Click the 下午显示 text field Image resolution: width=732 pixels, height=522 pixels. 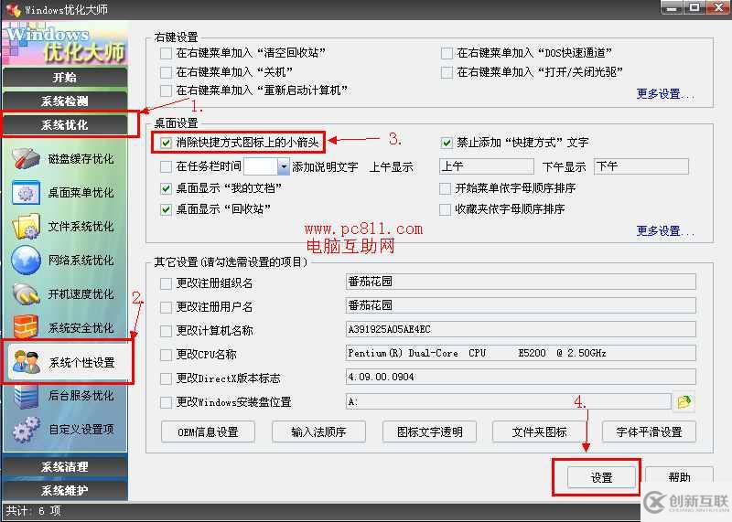pos(641,166)
